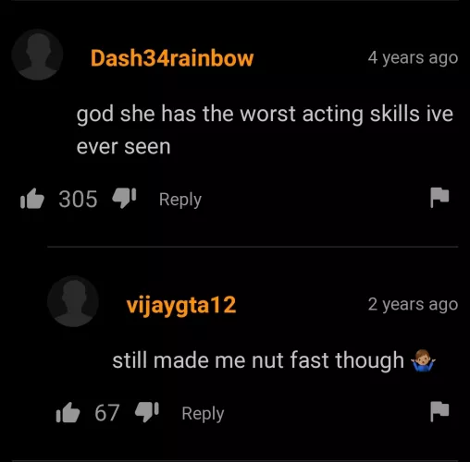
Task: Click the shrugging person emoji
Action: (423, 360)
